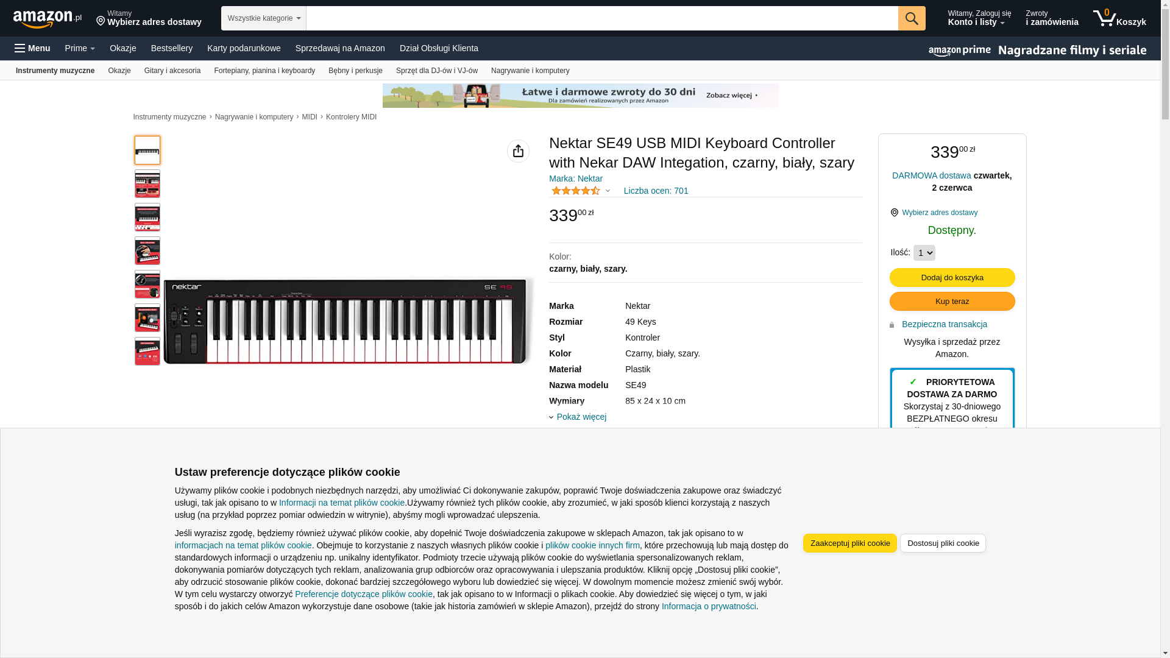Image resolution: width=1170 pixels, height=658 pixels.
Task: Select the second product thumbnail image
Action: coord(147,184)
